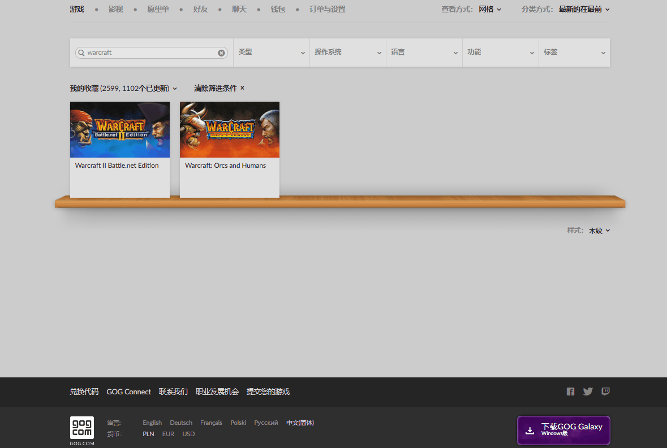Click the GOG.com logo
667x448 pixels.
82,430
